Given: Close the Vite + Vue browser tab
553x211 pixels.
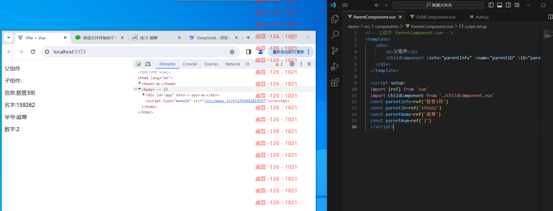Looking at the screenshot, I should tap(65, 38).
